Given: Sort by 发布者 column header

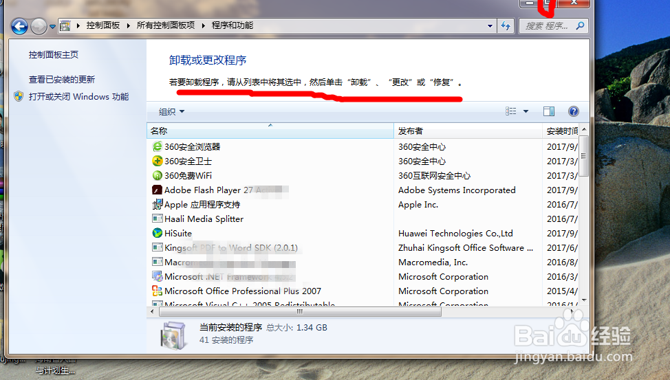Looking at the screenshot, I should [468, 131].
